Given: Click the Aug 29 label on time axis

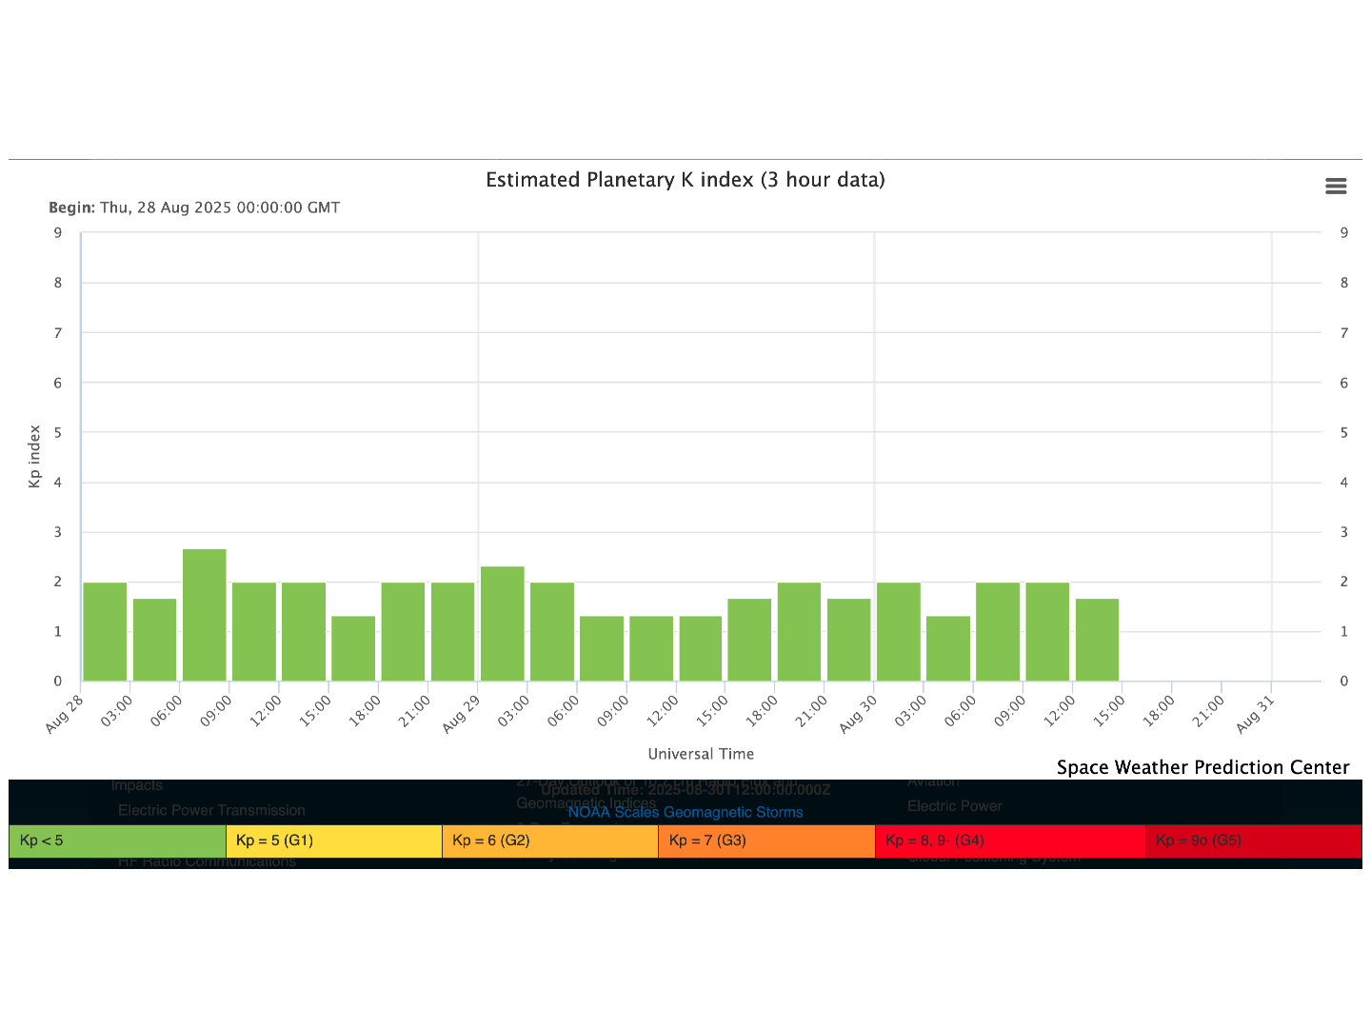Looking at the screenshot, I should pyautogui.click(x=460, y=715).
